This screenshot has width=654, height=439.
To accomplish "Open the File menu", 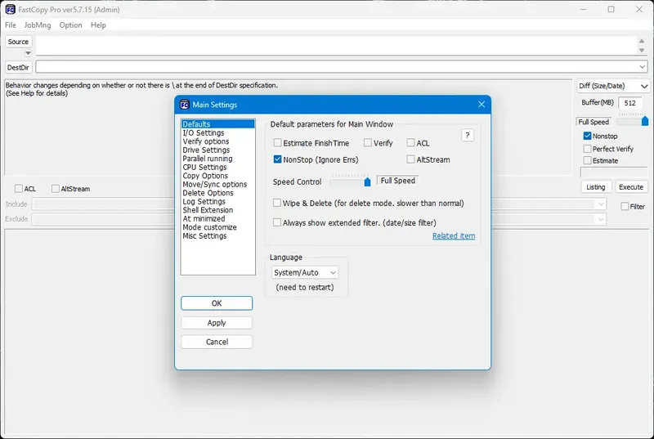I will pos(11,25).
